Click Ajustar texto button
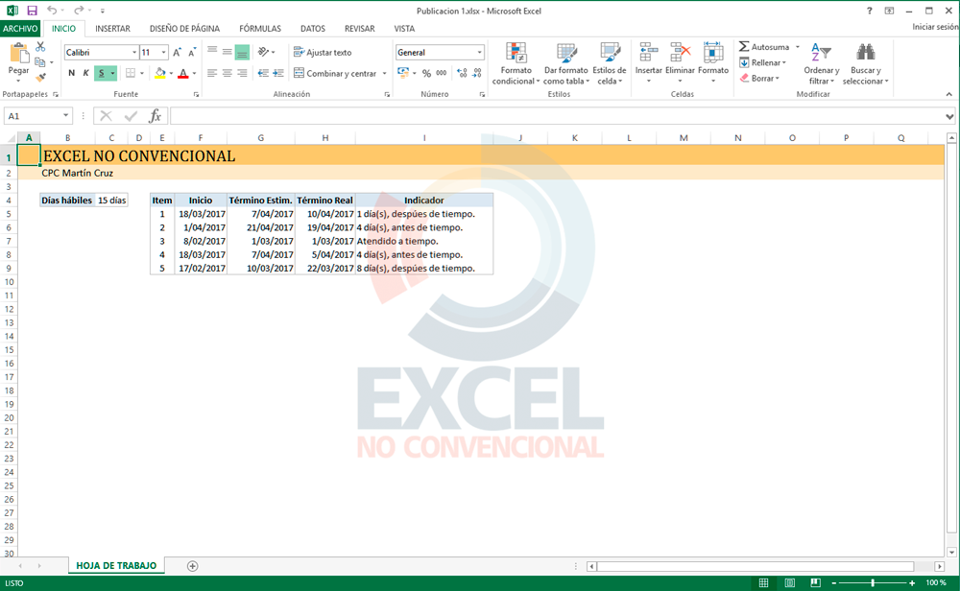Screen dimensions: 960x591 click(322, 53)
